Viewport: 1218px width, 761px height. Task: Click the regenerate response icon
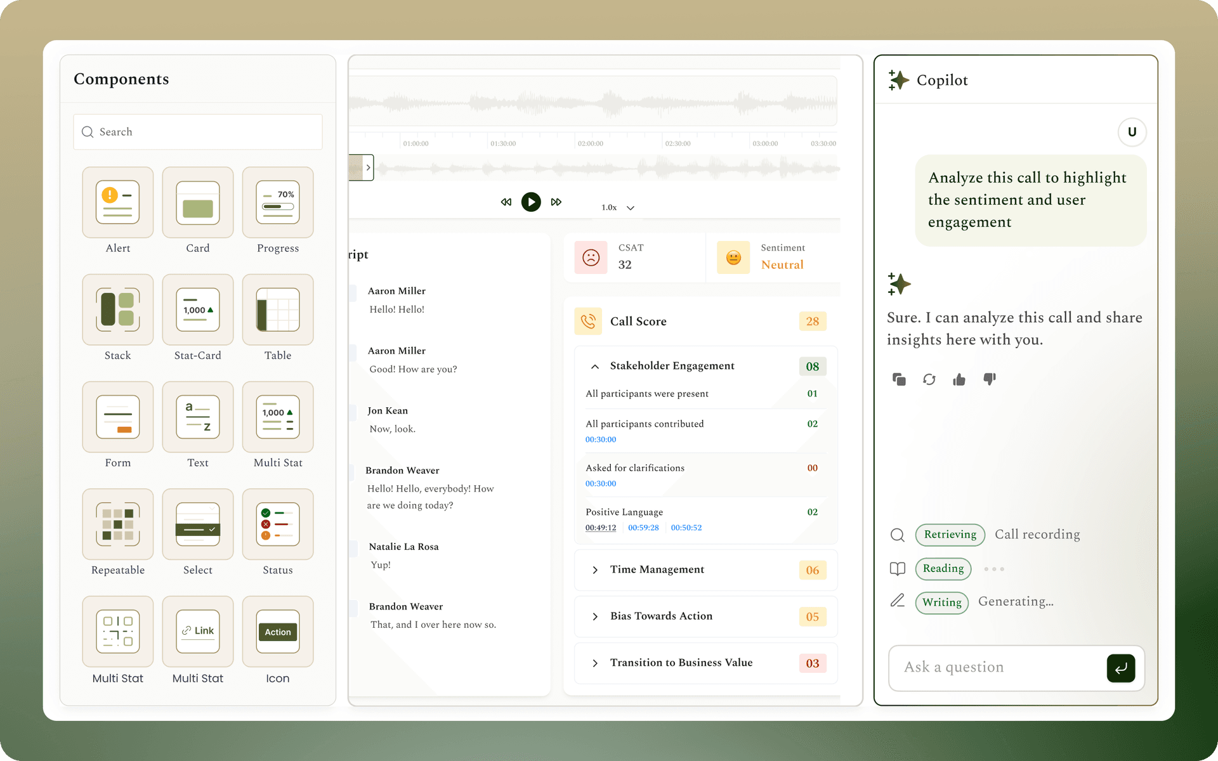tap(929, 379)
